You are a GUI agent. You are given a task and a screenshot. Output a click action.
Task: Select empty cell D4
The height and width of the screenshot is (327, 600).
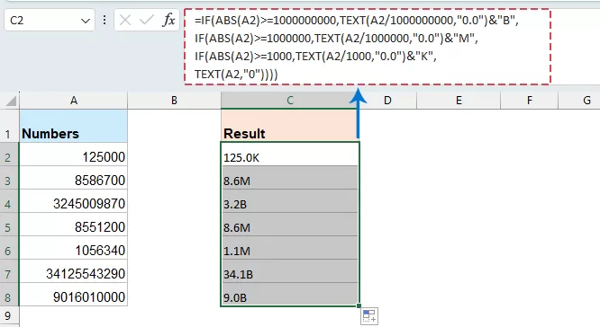pos(387,201)
